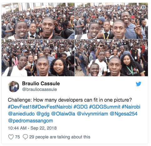Click the speech bubble reply icon
This screenshot has width=151, height=146.
point(25,137)
